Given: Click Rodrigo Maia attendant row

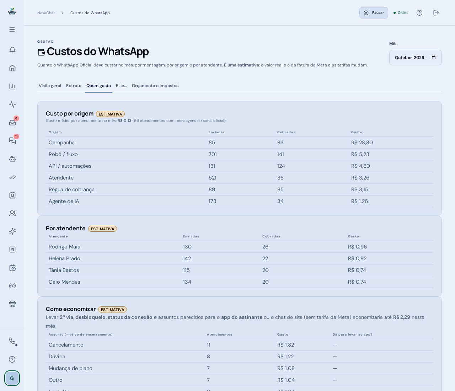Looking at the screenshot, I should [x=240, y=247].
